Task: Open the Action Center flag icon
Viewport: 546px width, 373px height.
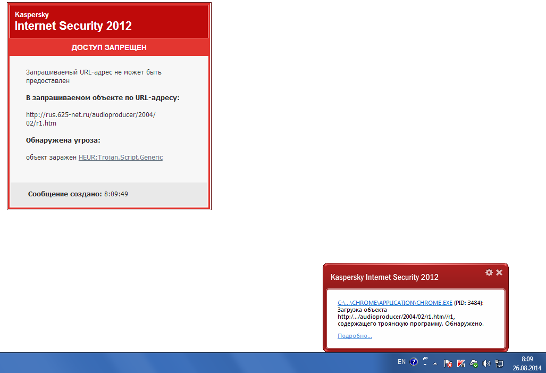Action: [448, 363]
